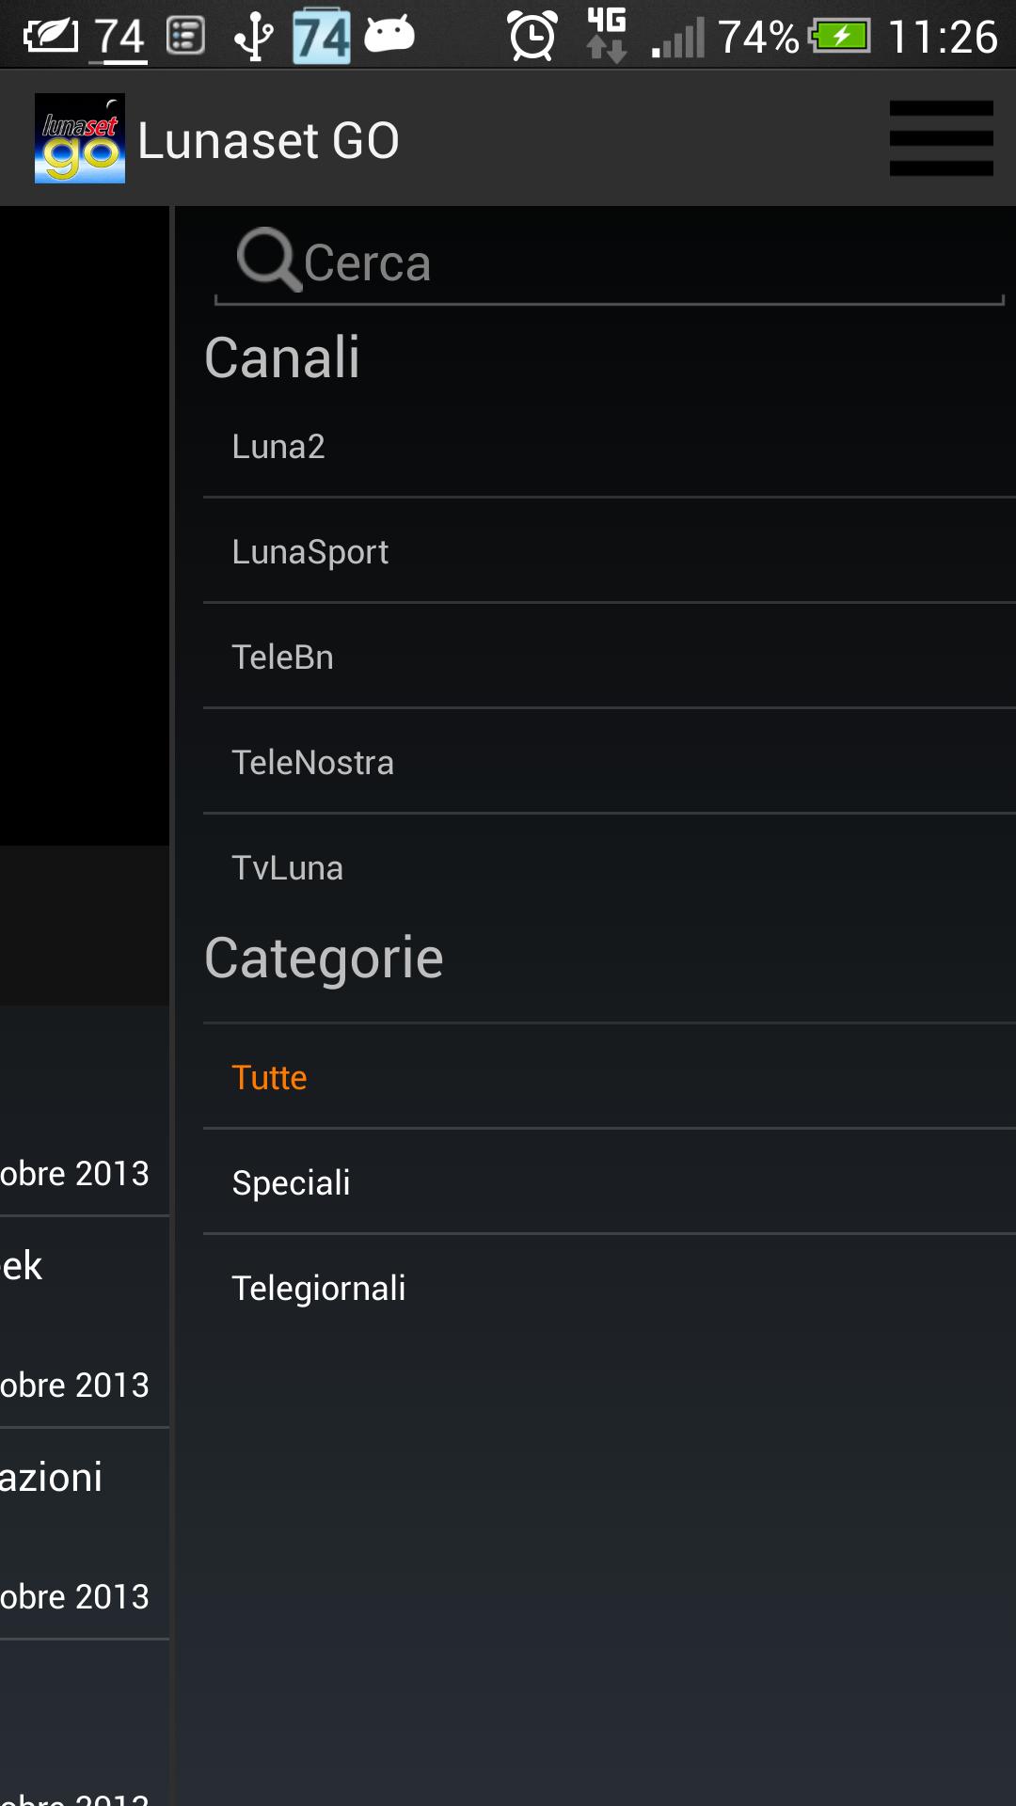This screenshot has width=1016, height=1806.
Task: Select the TeleNostra channel
Action: click(313, 763)
